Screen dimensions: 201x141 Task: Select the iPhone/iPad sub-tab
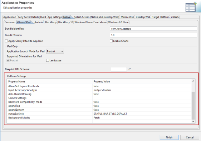(24, 22)
